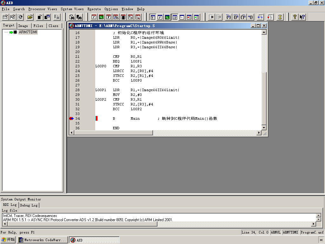
Task: Click the Step over icon
Action: click(236, 17)
